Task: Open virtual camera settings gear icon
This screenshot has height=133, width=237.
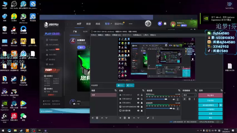Action: [x=221, y=105]
